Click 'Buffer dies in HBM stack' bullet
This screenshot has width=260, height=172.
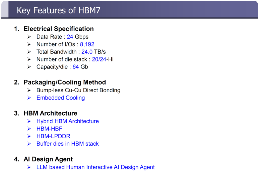click(x=67, y=144)
